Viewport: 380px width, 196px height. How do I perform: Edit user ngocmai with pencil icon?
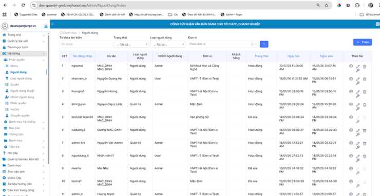pyautogui.click(x=358, y=66)
